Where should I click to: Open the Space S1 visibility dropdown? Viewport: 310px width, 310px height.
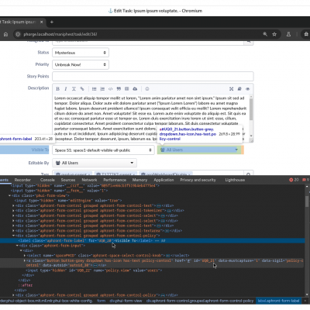coord(103,150)
